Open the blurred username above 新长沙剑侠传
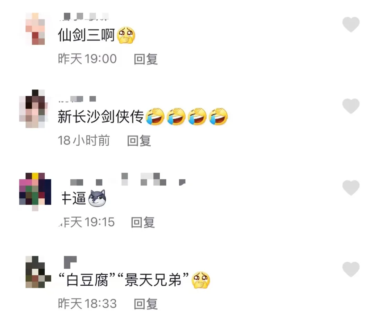Screen dimensions: 374x320 (77, 99)
